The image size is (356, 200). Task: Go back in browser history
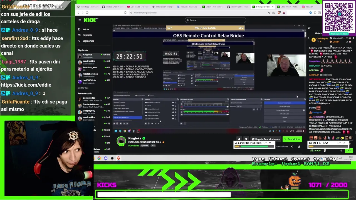(x=78, y=12)
